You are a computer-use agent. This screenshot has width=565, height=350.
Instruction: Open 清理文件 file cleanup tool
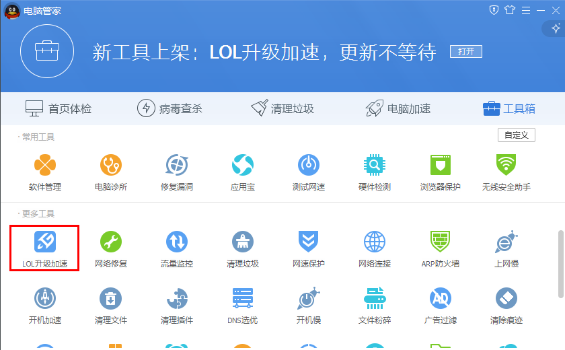[111, 306]
